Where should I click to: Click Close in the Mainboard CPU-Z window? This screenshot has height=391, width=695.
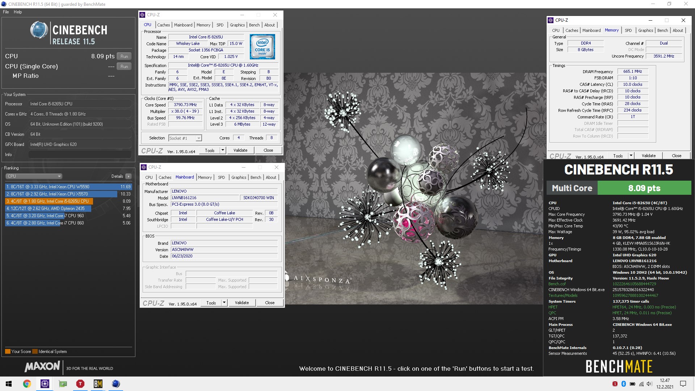pyautogui.click(x=270, y=303)
